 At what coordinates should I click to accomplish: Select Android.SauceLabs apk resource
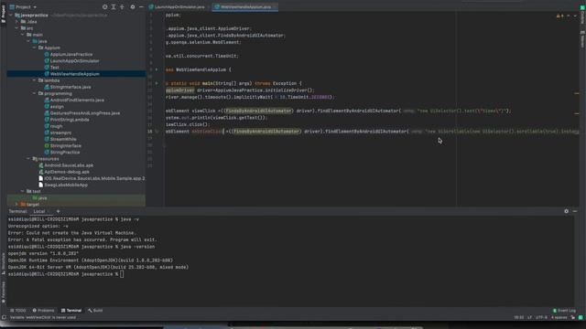69,165
